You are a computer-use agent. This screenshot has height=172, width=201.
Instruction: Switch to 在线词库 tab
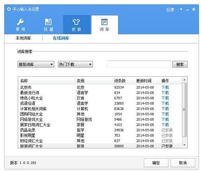pos(61,38)
